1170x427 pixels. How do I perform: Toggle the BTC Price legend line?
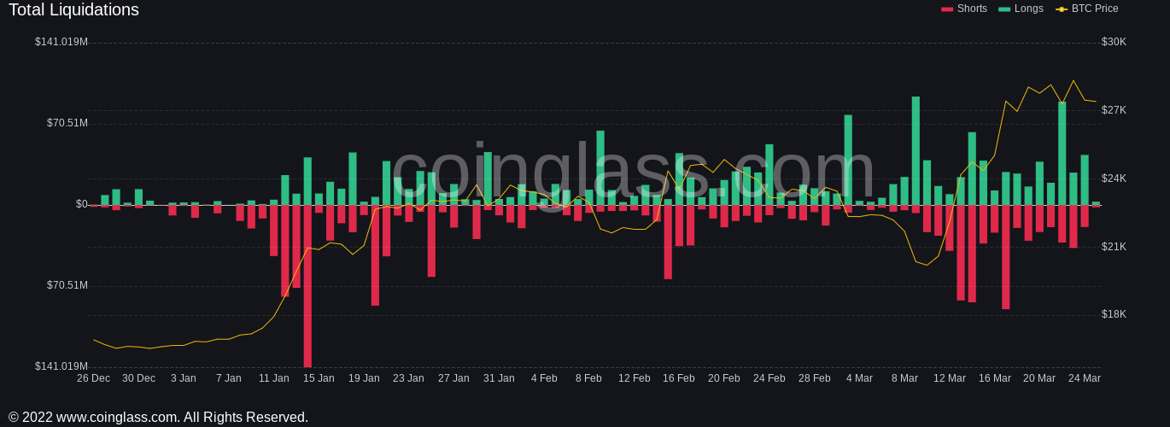click(1086, 9)
